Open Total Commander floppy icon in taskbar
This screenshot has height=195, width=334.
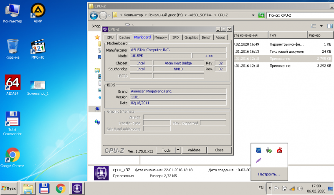tap(44, 188)
